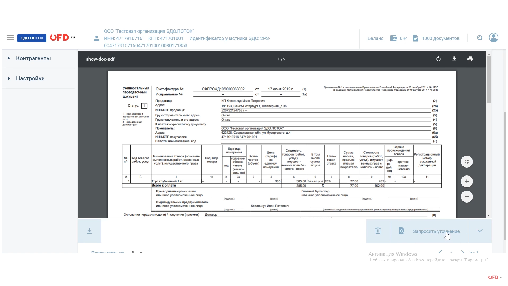Print the PDF document
Screen dimensions: 508x286
click(470, 59)
